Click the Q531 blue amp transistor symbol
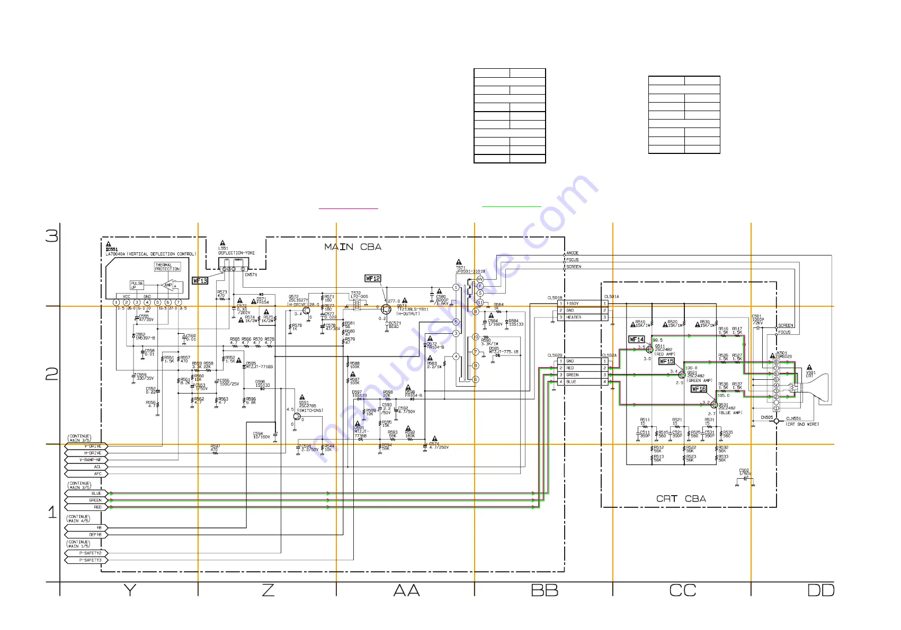901x630 pixels. (713, 405)
